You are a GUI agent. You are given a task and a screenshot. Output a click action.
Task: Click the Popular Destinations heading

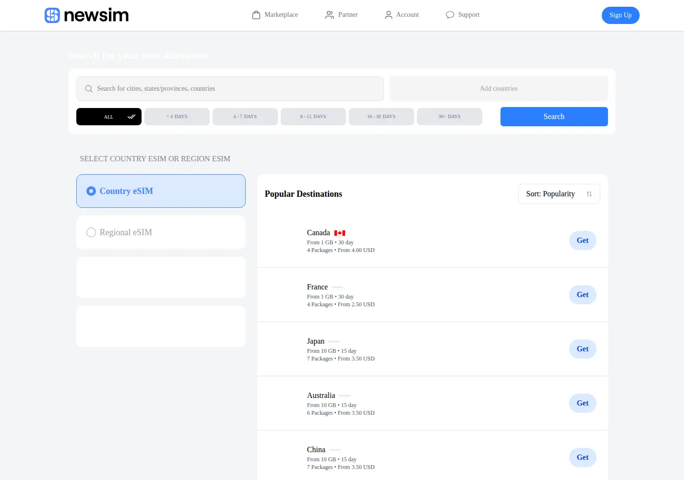coord(303,194)
